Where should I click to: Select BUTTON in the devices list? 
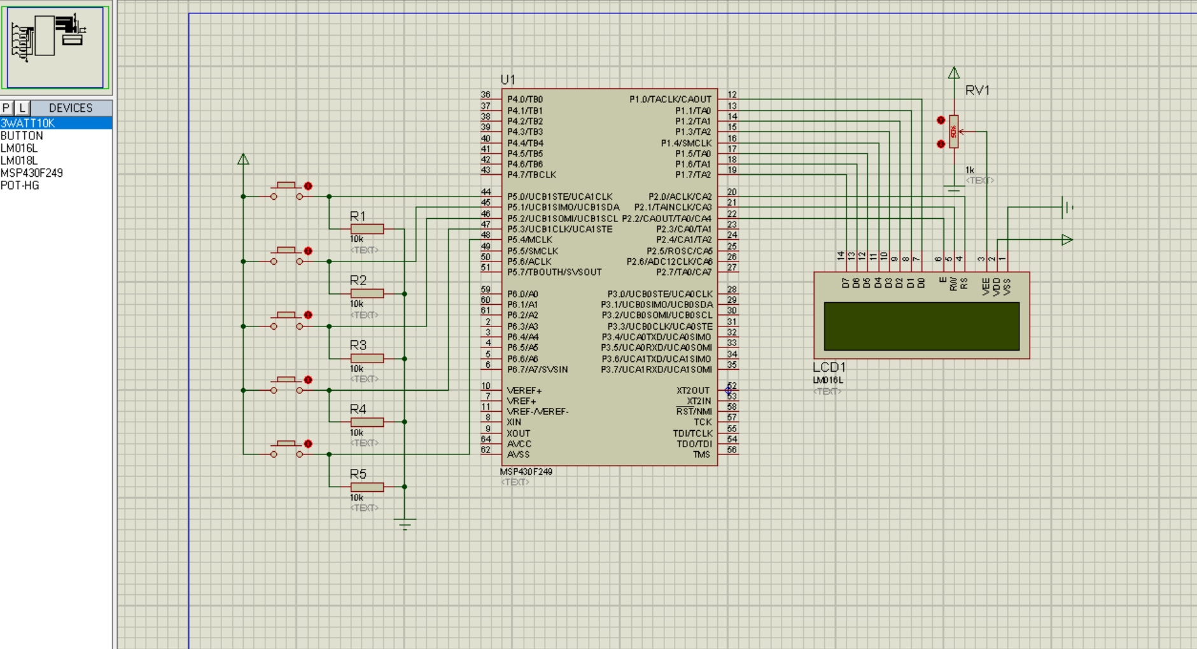[22, 136]
